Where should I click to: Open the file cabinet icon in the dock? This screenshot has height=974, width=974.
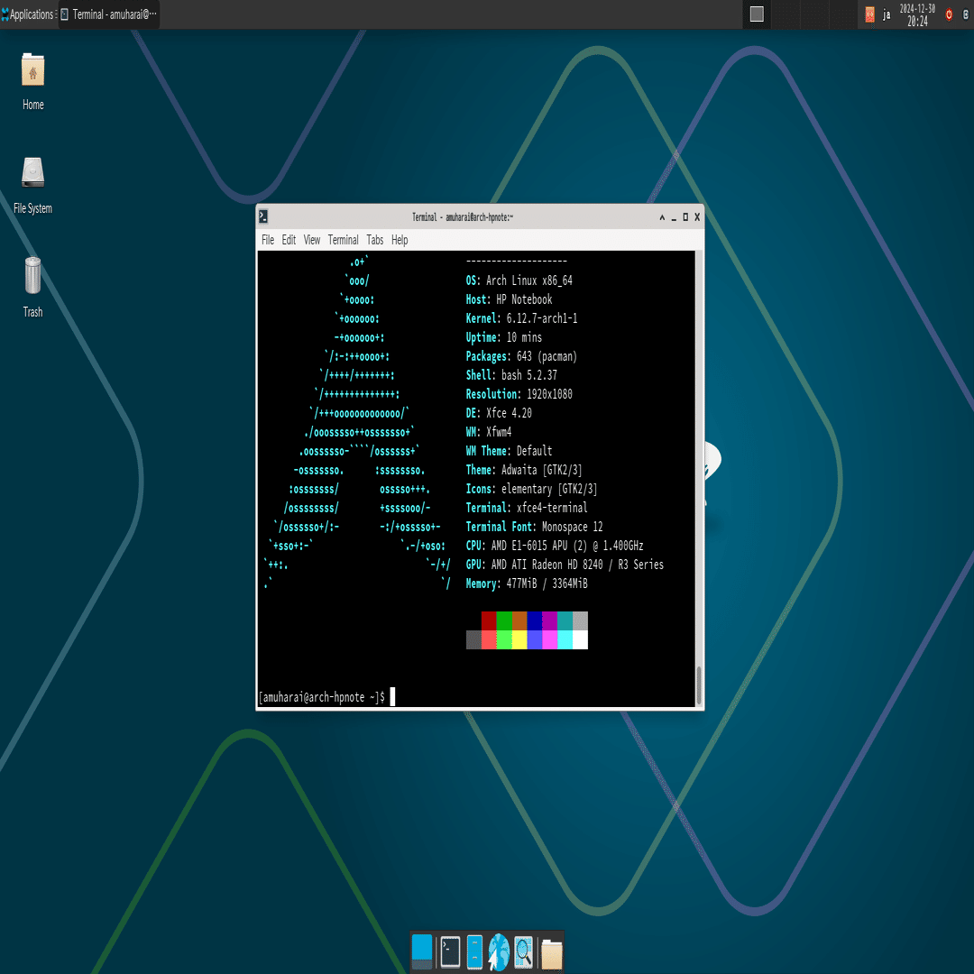click(x=473, y=951)
